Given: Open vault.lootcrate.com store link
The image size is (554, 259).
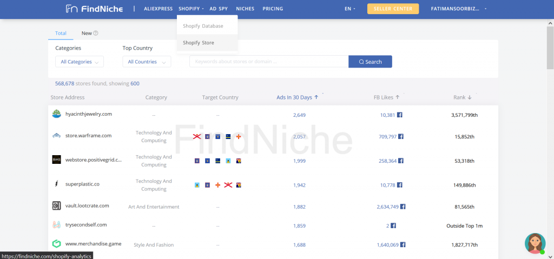Looking at the screenshot, I should [87, 205].
